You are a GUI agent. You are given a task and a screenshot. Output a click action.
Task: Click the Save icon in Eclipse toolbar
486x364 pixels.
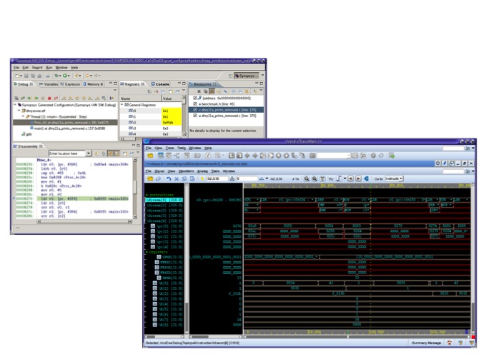pos(26,76)
